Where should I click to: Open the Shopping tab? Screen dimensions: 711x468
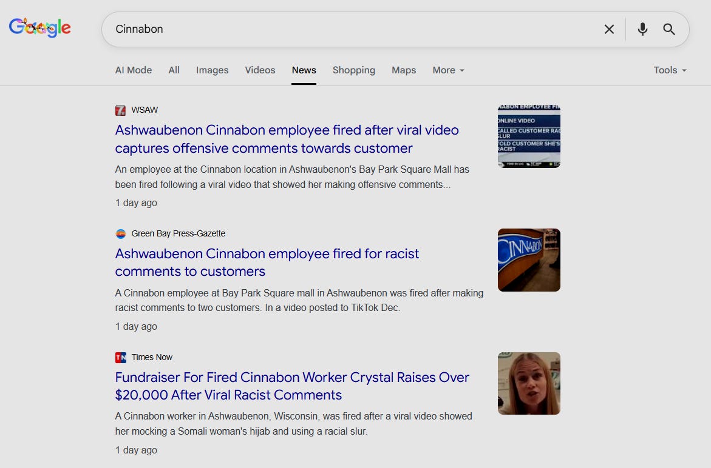pos(354,70)
